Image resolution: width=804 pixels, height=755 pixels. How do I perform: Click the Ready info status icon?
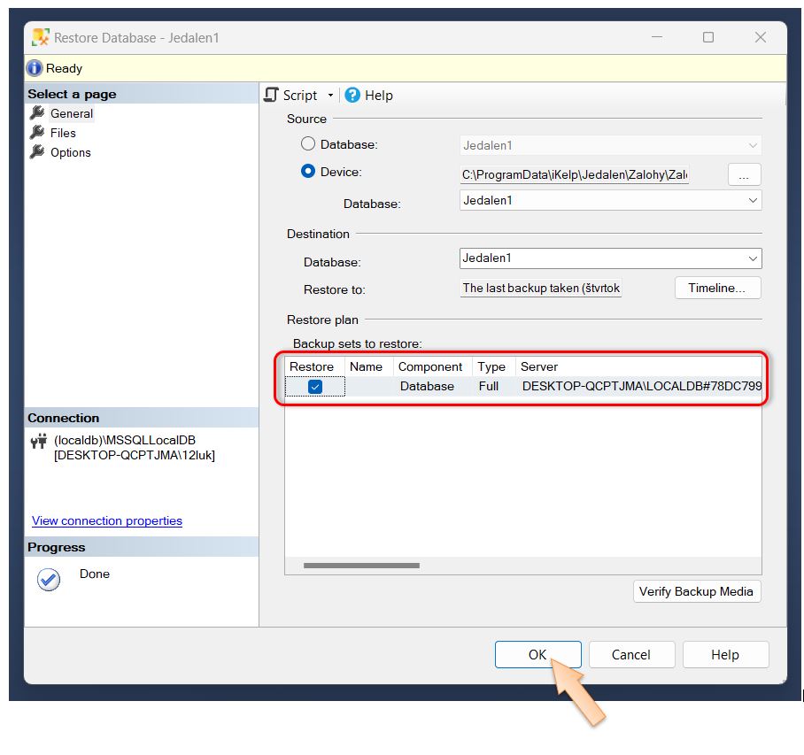pyautogui.click(x=35, y=68)
